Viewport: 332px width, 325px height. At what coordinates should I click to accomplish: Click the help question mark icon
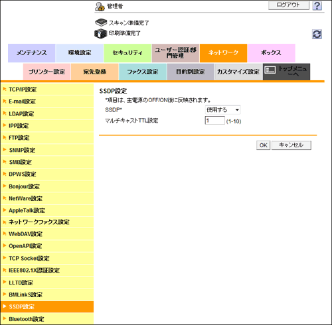click(317, 6)
